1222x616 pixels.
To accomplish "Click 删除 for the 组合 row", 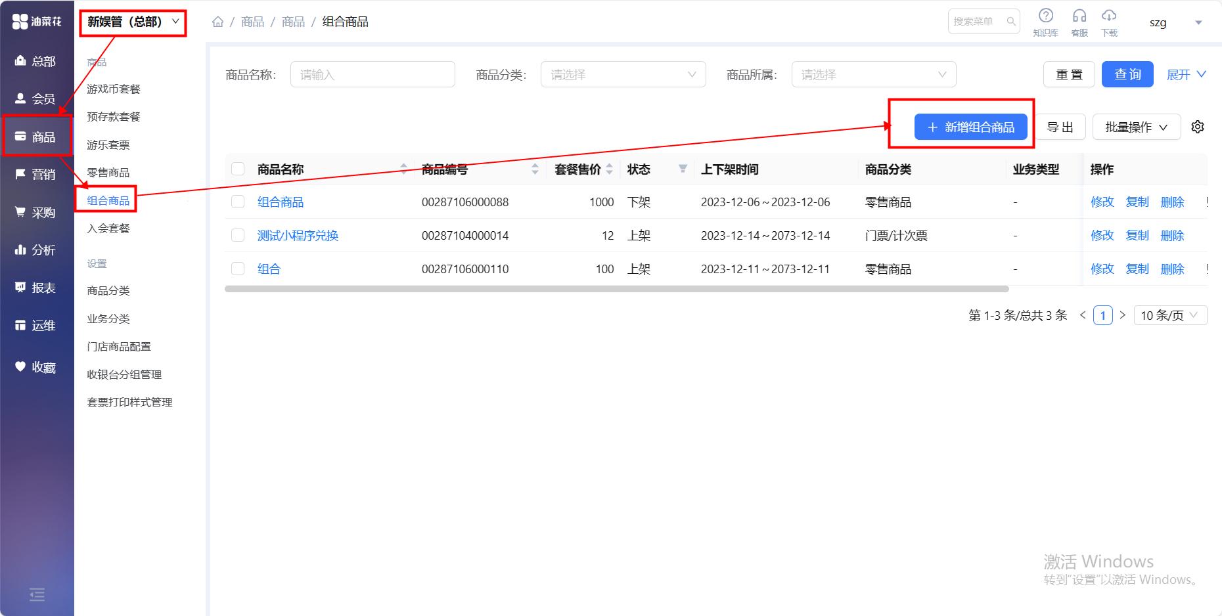I will click(x=1172, y=269).
